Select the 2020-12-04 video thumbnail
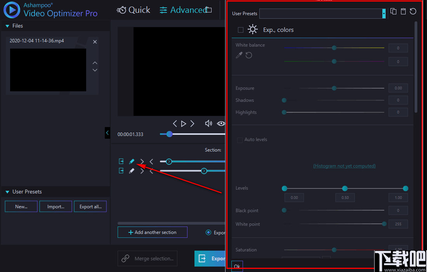 click(x=47, y=69)
